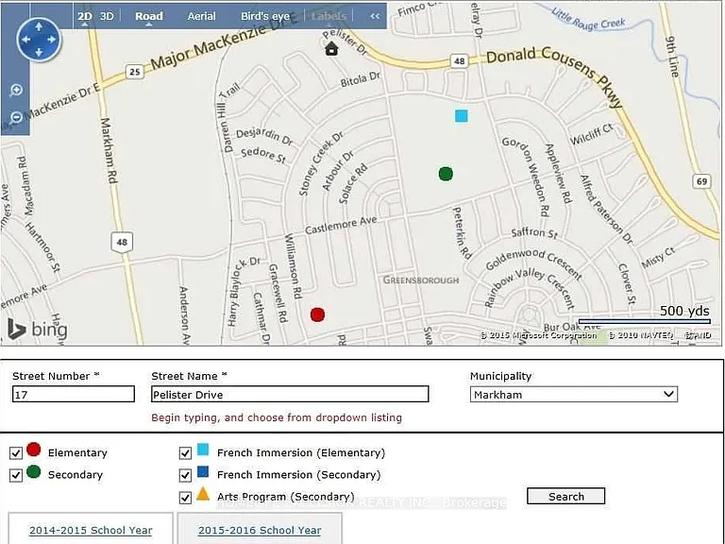Viewport: 725px width, 544px height.
Task: Click the zoom in magnifier icon
Action: tap(16, 91)
